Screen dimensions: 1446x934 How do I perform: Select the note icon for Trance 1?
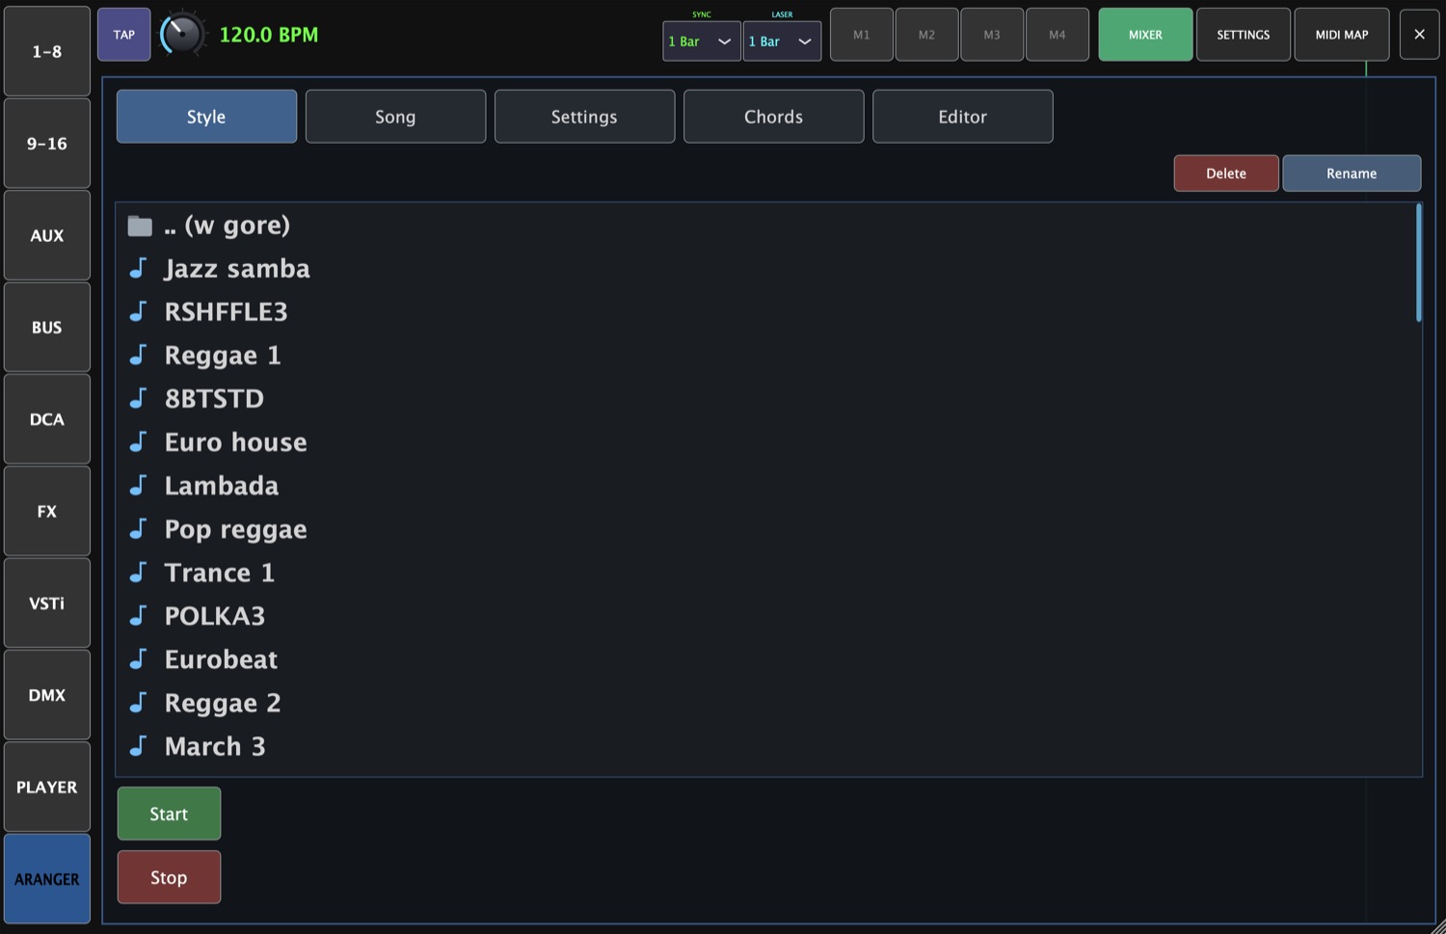pyautogui.click(x=139, y=572)
